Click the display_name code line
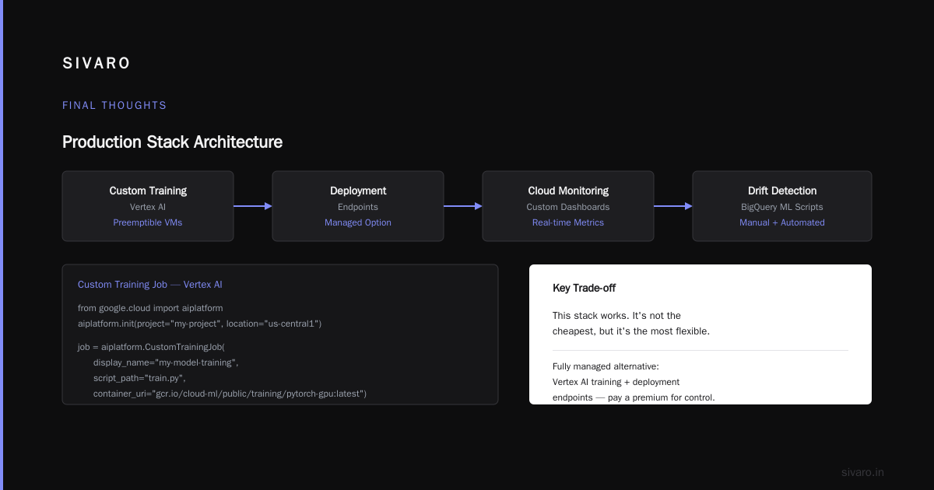 166,362
